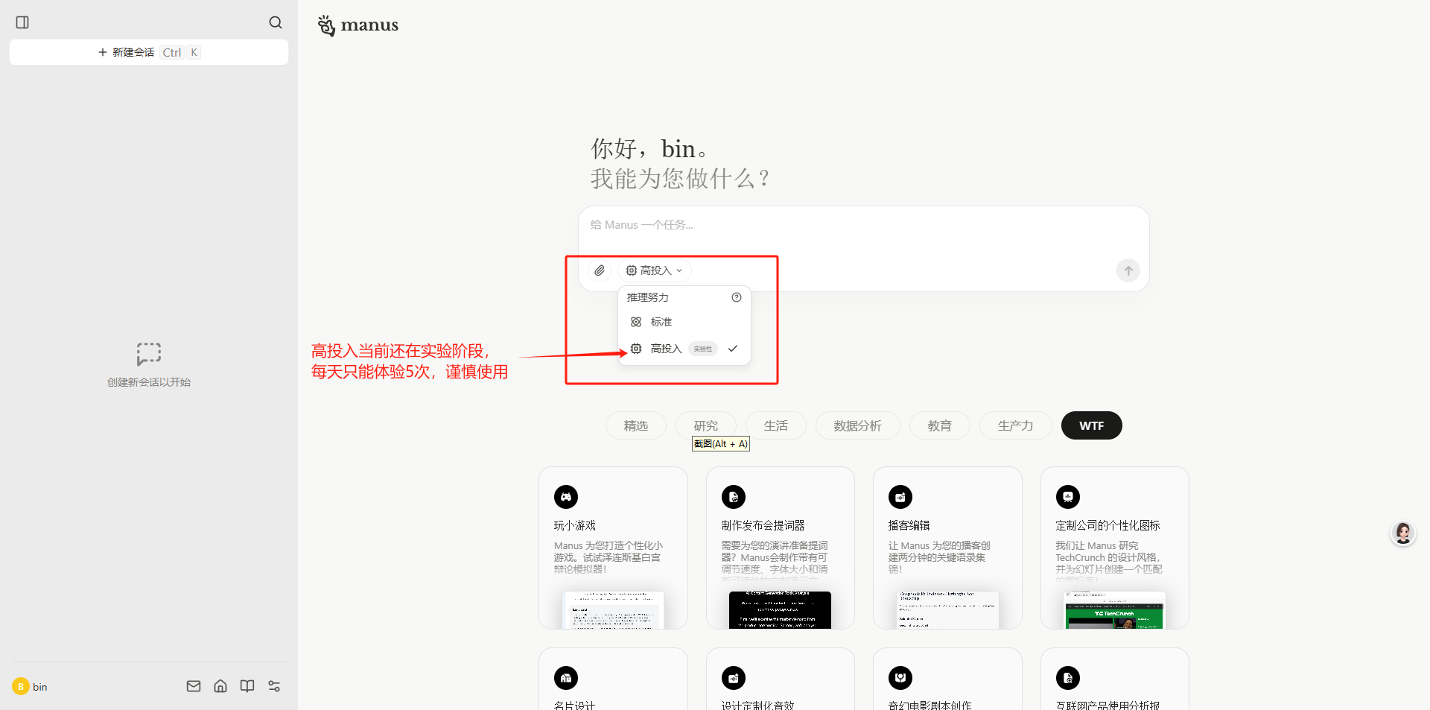The image size is (1430, 710).
Task: Expand the 高投入 mode dropdown
Action: coord(655,270)
